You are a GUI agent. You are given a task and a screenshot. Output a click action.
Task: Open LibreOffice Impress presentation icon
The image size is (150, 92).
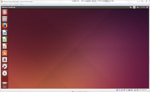pos(4,46)
